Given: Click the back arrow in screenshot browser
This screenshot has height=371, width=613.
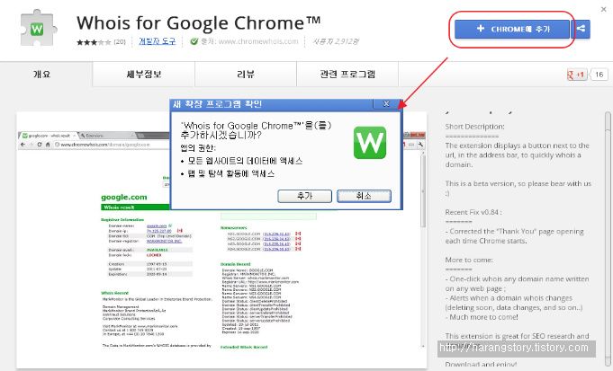Looking at the screenshot, I should (x=23, y=145).
